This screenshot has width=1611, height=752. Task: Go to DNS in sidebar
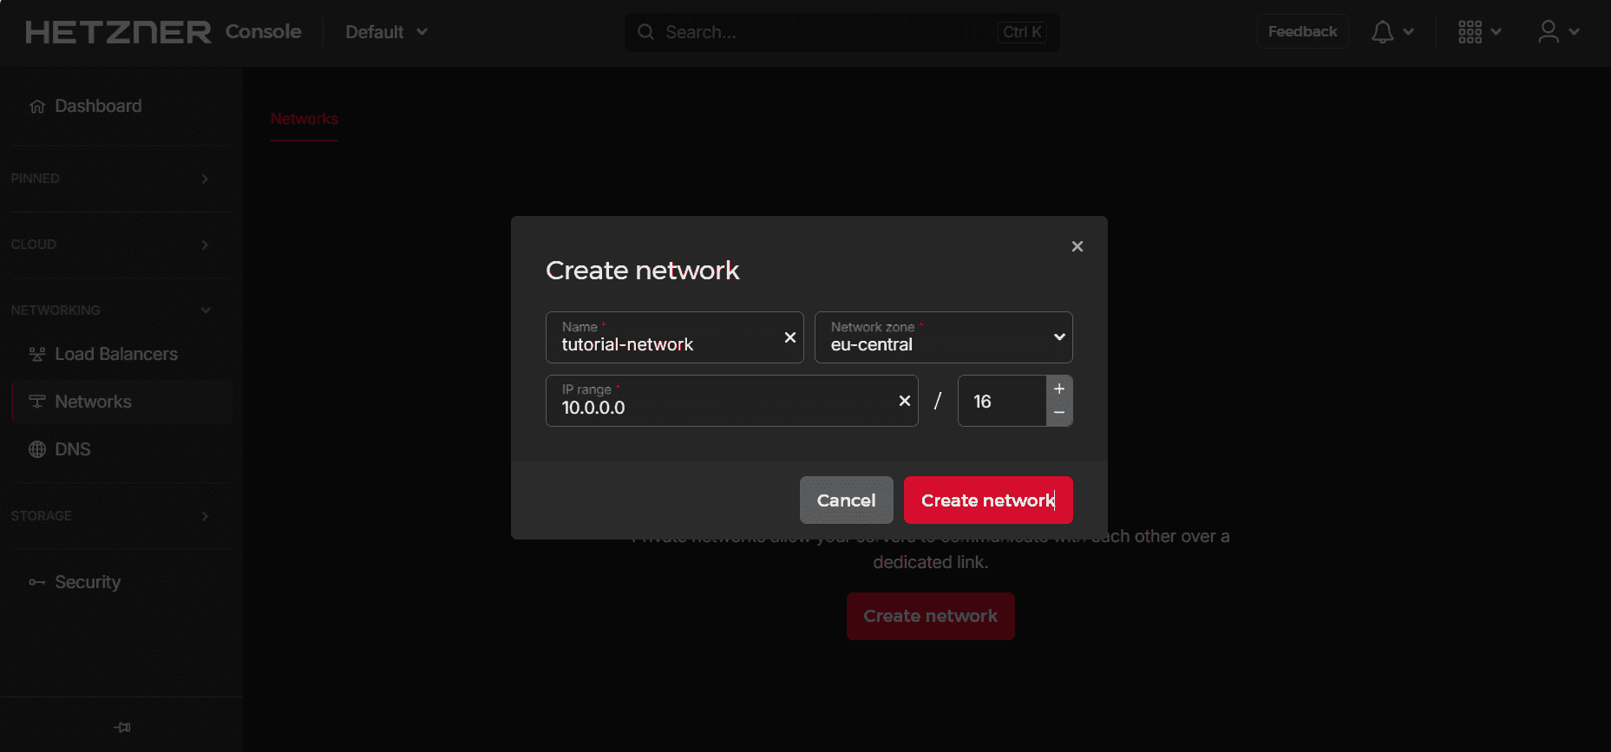point(72,449)
